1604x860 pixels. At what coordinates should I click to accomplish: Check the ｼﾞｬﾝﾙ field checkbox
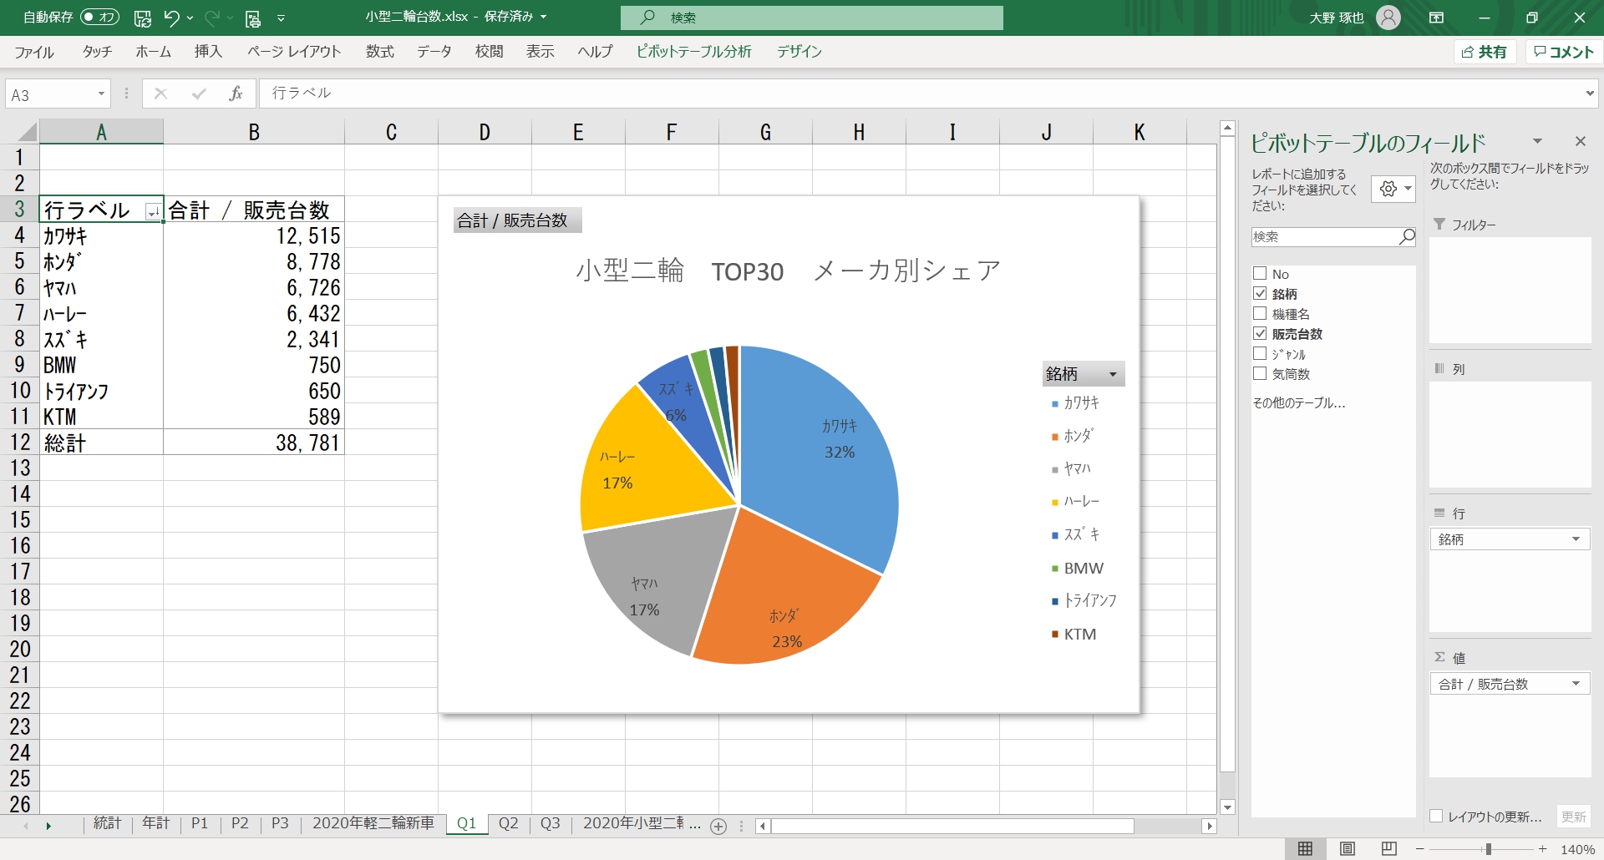[x=1260, y=353]
